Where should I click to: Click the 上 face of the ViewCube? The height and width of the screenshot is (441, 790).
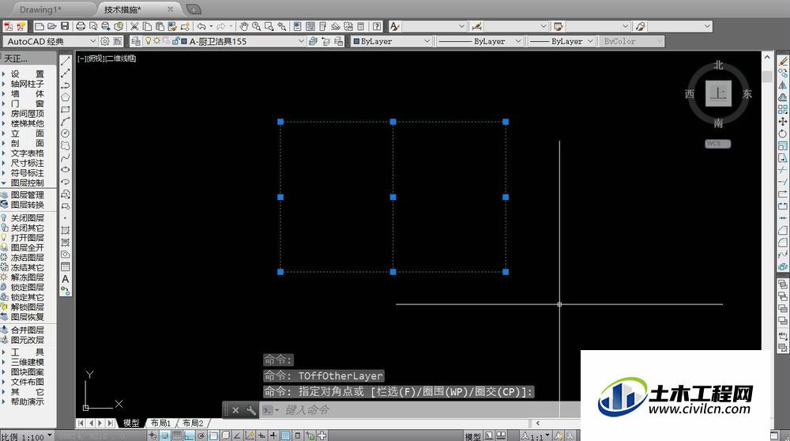click(x=718, y=93)
